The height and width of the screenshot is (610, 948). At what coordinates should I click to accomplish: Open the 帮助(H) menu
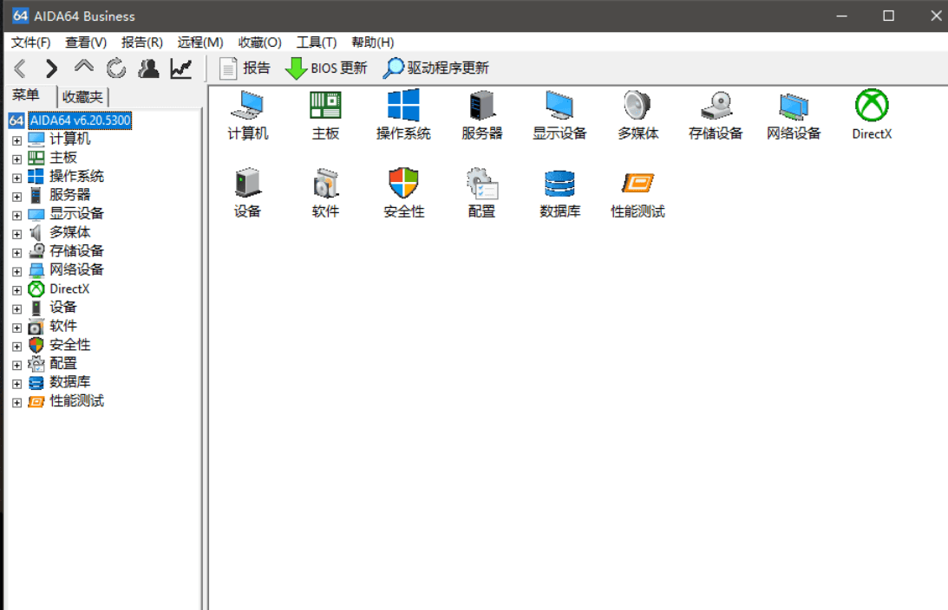tap(372, 42)
